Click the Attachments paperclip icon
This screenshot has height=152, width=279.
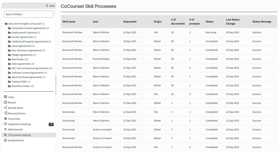pos(5,129)
